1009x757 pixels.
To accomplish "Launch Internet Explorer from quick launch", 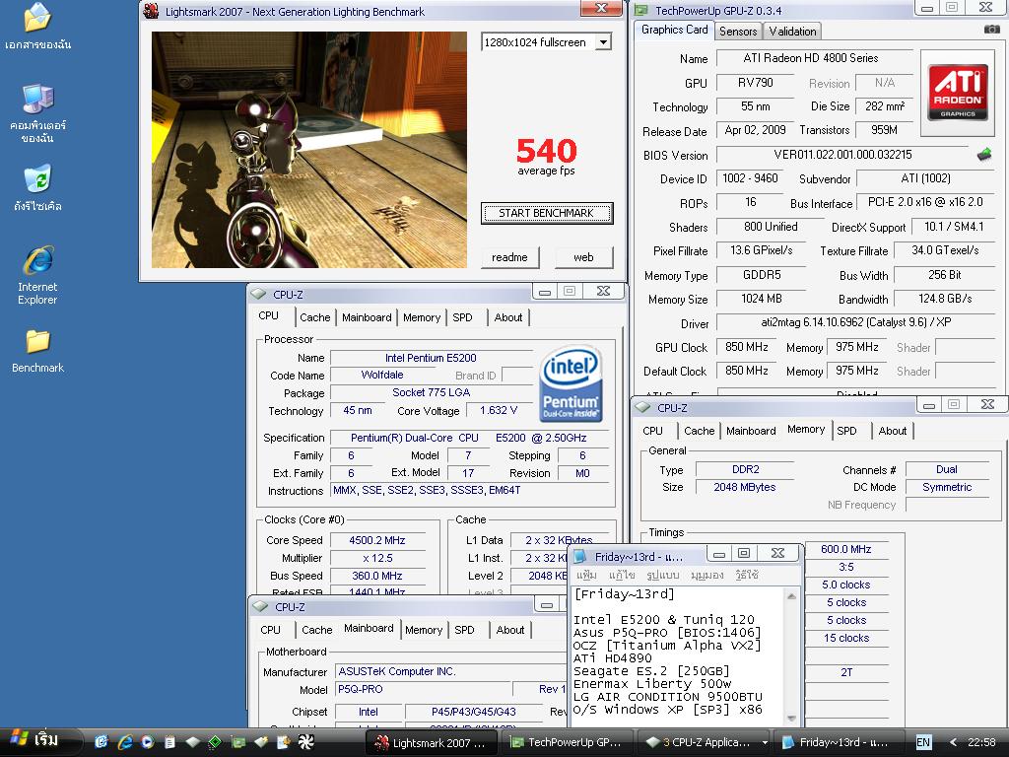I will [125, 742].
